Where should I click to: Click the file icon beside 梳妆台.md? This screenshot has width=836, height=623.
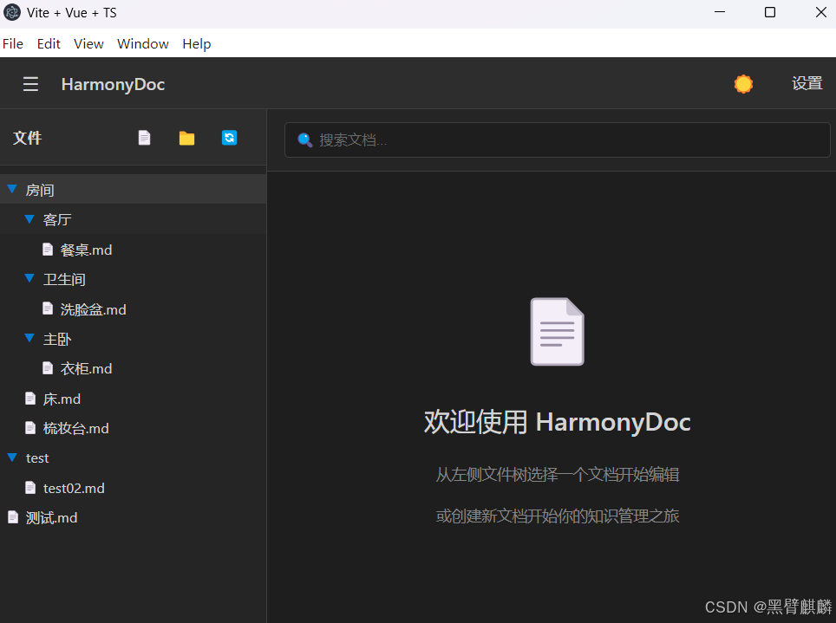pos(30,427)
